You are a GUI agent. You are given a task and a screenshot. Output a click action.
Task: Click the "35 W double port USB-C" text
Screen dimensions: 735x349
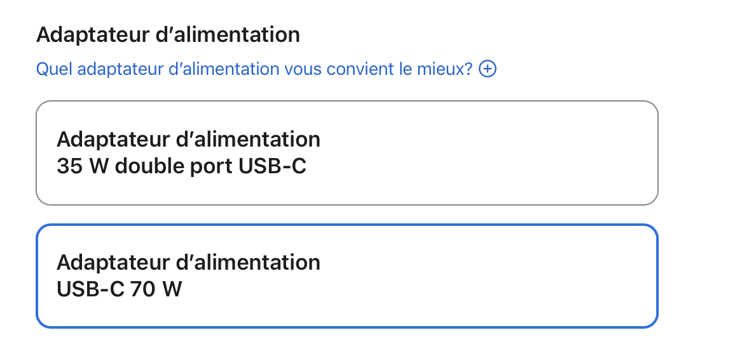click(x=181, y=167)
